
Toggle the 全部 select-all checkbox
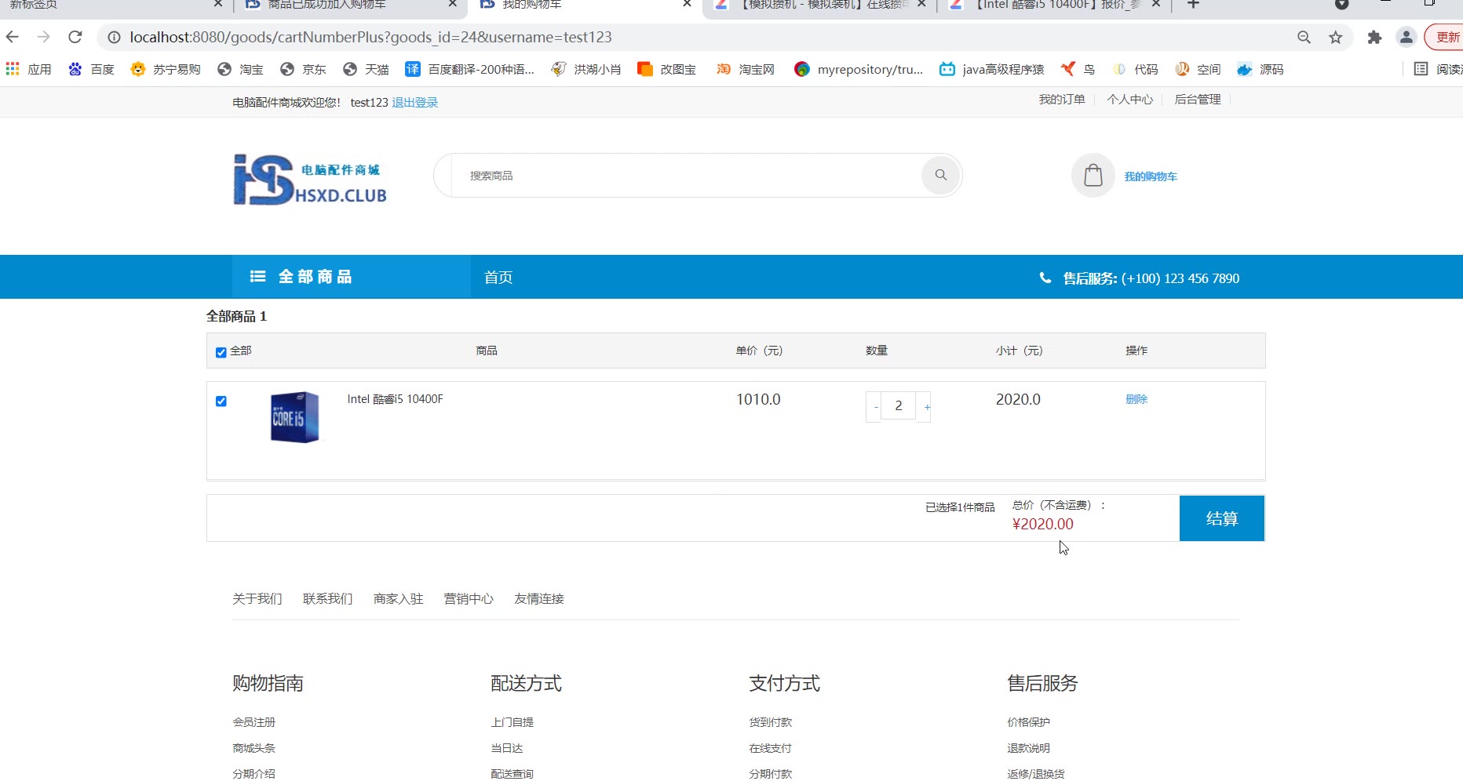tap(221, 352)
